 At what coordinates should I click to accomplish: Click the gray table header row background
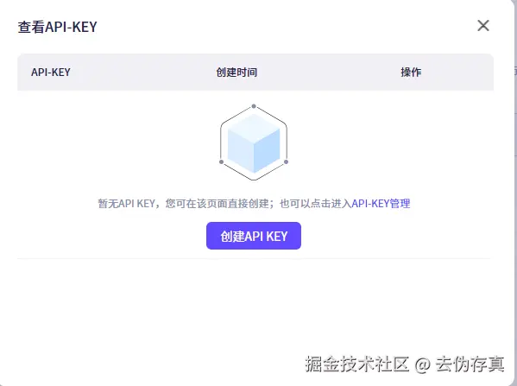point(255,72)
